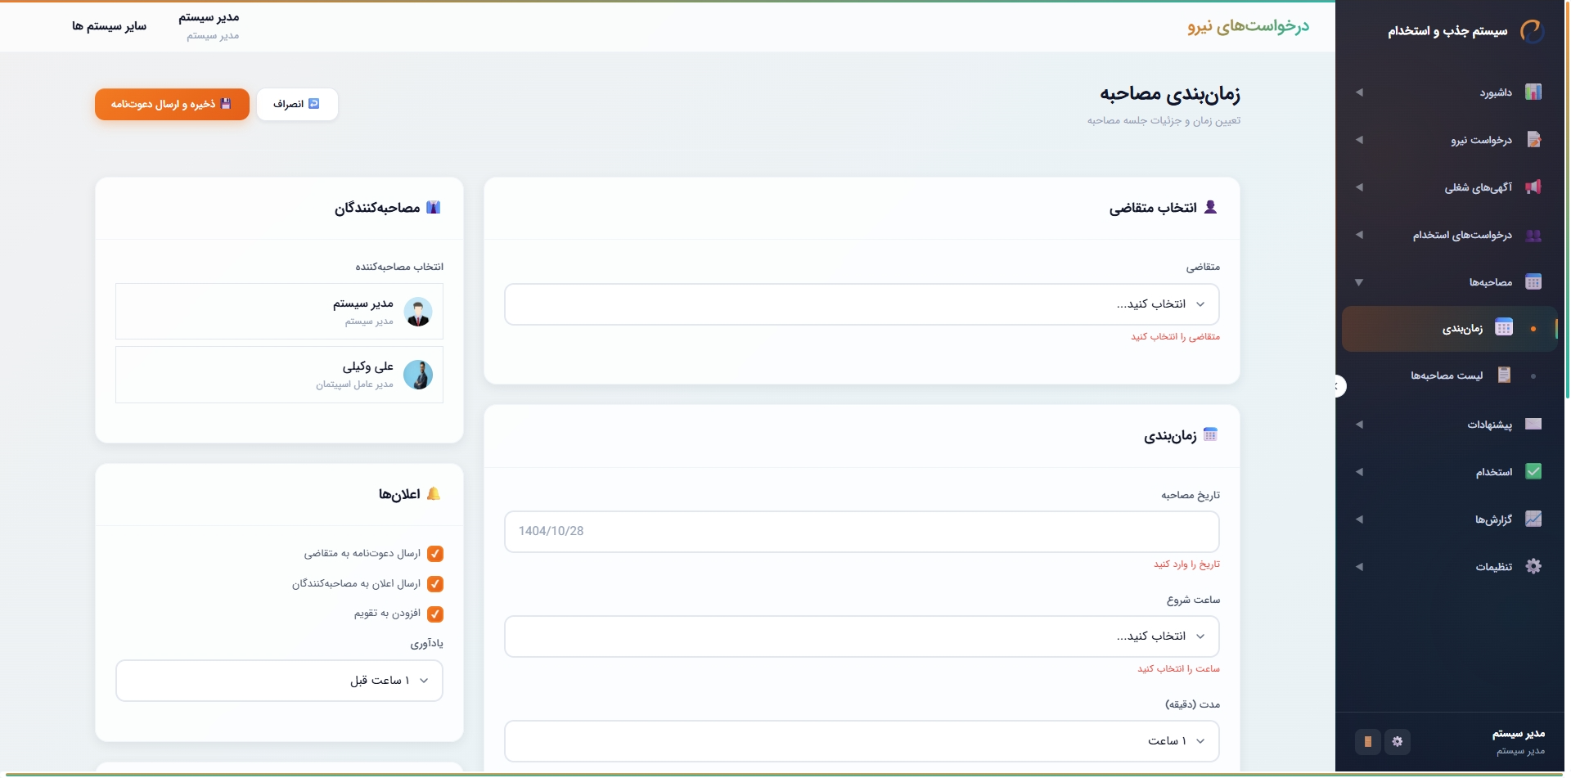Open the ساعت شروع start time dropdown
Screen dimensions: 1571x778
coord(862,636)
